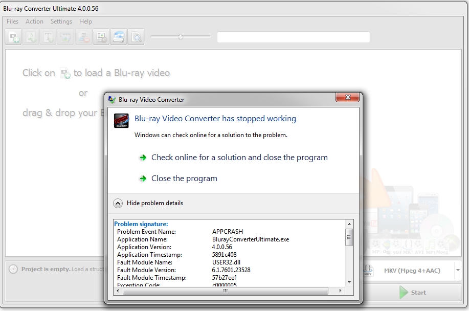Click the 'Application Timestamp:' label
This screenshot has width=469, height=311.
point(149,255)
